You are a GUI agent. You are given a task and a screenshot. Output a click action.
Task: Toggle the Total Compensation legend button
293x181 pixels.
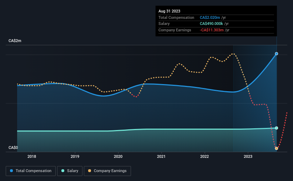point(31,171)
